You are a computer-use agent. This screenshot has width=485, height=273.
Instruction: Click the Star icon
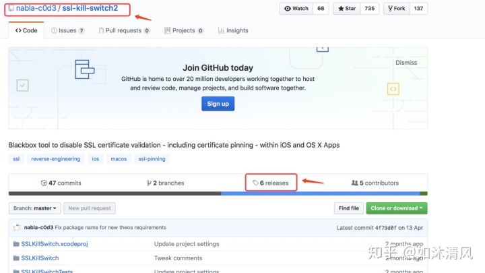tap(341, 8)
